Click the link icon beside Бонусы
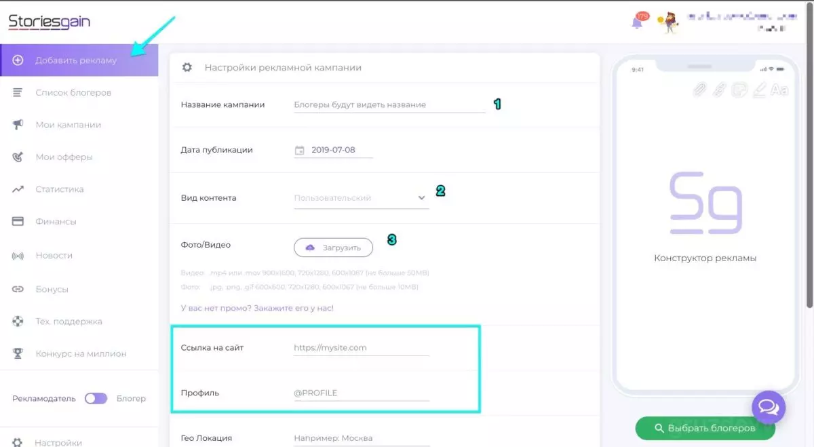Image resolution: width=814 pixels, height=447 pixels. (x=18, y=289)
